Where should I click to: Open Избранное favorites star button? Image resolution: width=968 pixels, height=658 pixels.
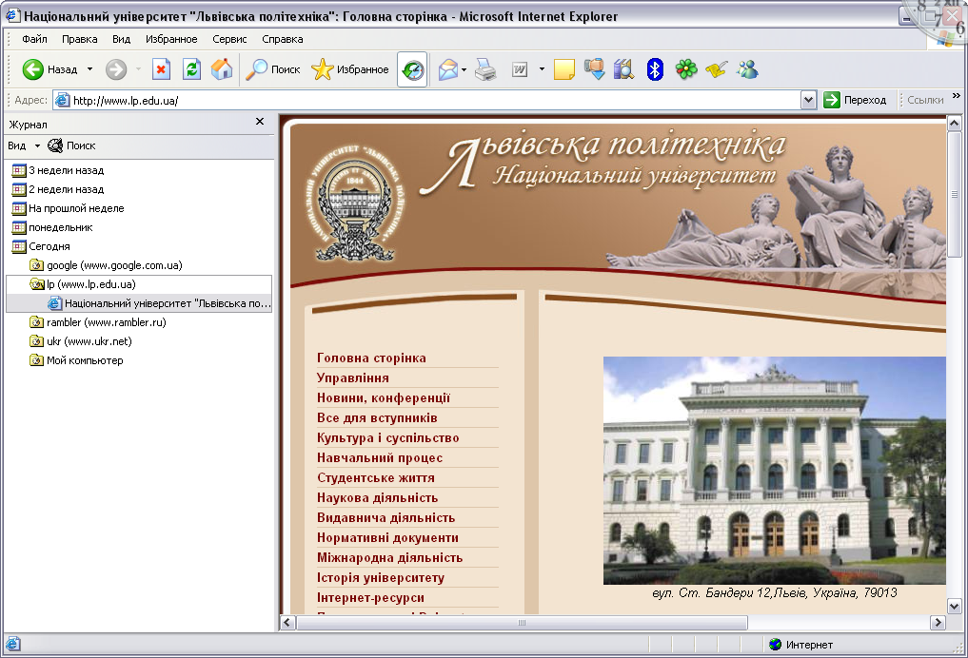click(350, 69)
